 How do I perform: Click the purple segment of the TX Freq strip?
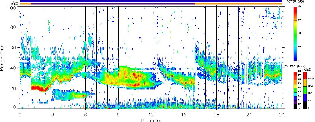(x=113, y=4)
